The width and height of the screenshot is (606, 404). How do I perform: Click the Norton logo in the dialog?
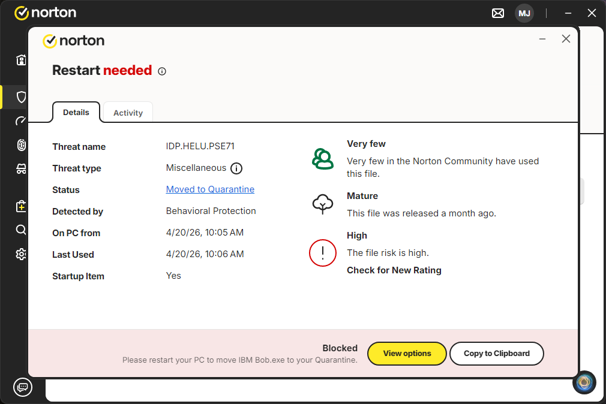(x=73, y=41)
